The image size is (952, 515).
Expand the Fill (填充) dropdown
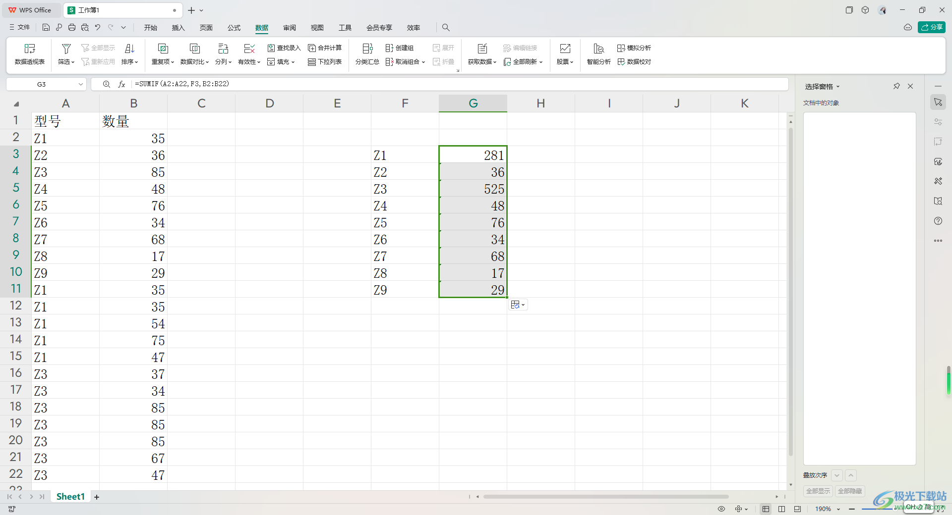pyautogui.click(x=293, y=62)
